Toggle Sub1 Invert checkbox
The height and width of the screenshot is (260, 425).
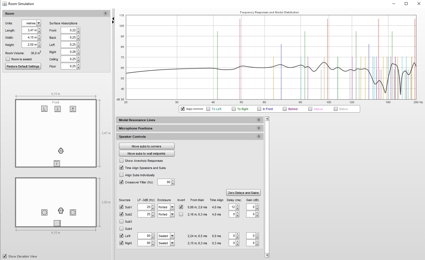(x=181, y=207)
